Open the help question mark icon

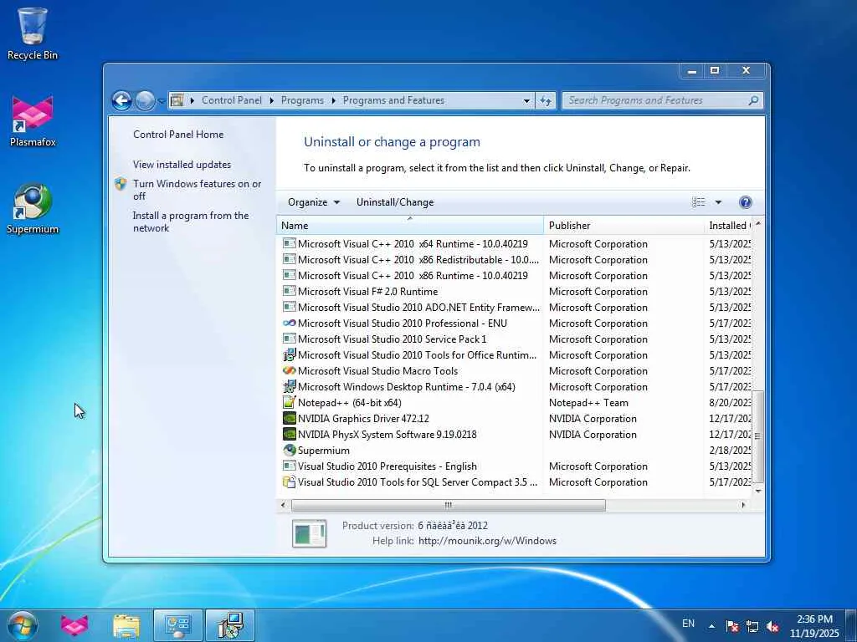pyautogui.click(x=745, y=202)
